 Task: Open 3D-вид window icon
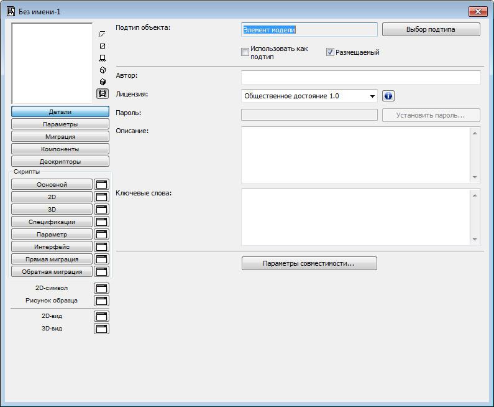coord(101,329)
